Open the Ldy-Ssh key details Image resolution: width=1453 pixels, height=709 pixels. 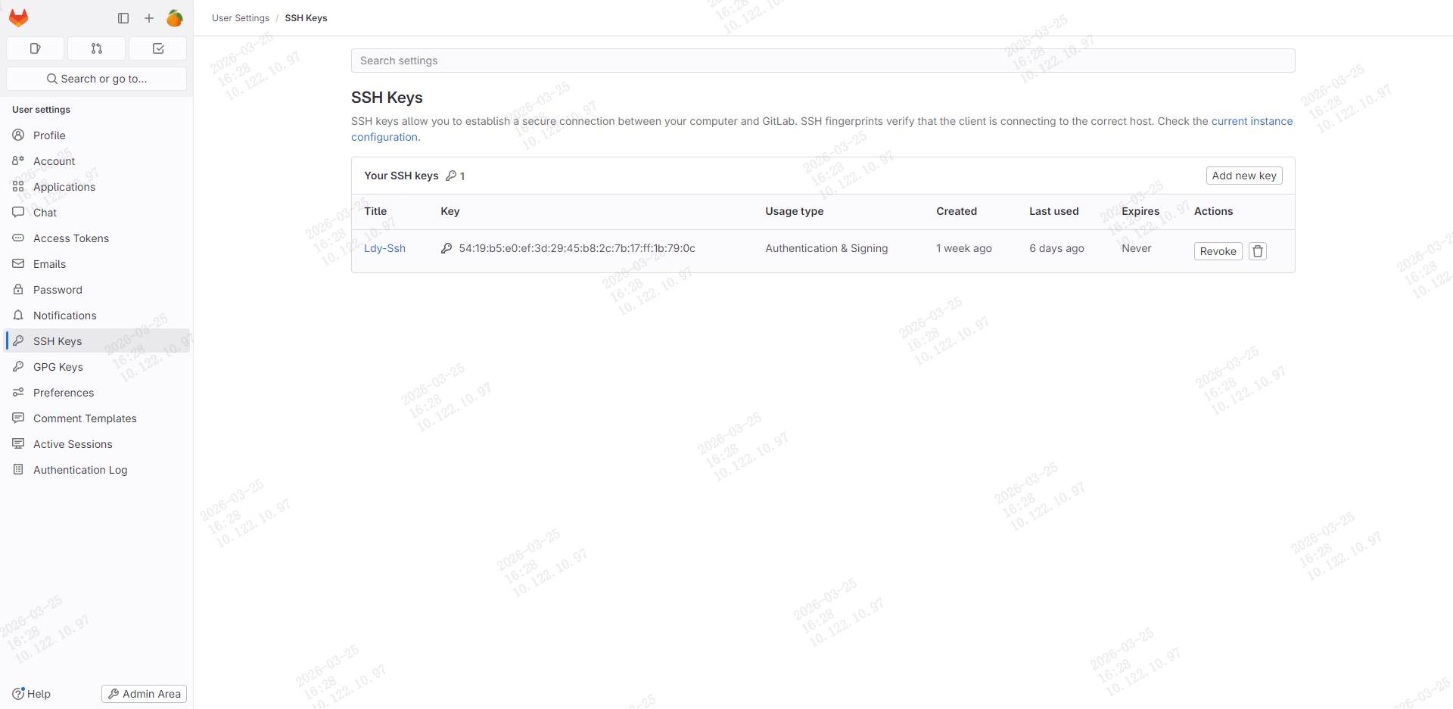384,248
